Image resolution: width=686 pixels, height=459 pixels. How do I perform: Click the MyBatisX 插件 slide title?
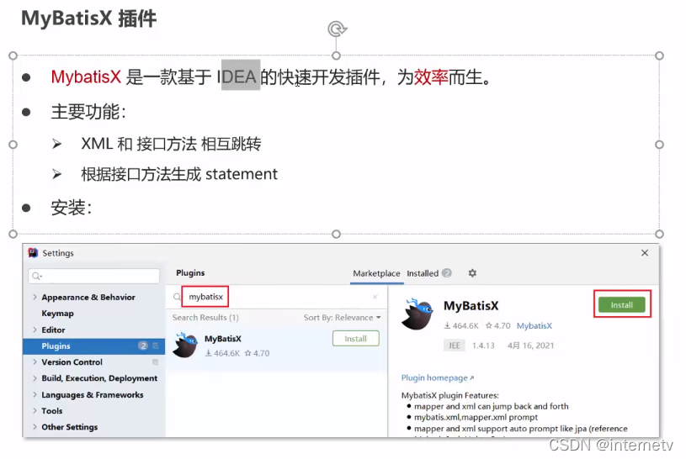(89, 18)
